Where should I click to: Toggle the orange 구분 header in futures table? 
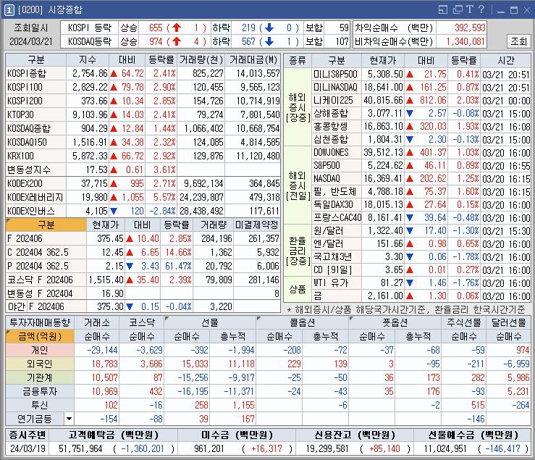tap(46, 225)
